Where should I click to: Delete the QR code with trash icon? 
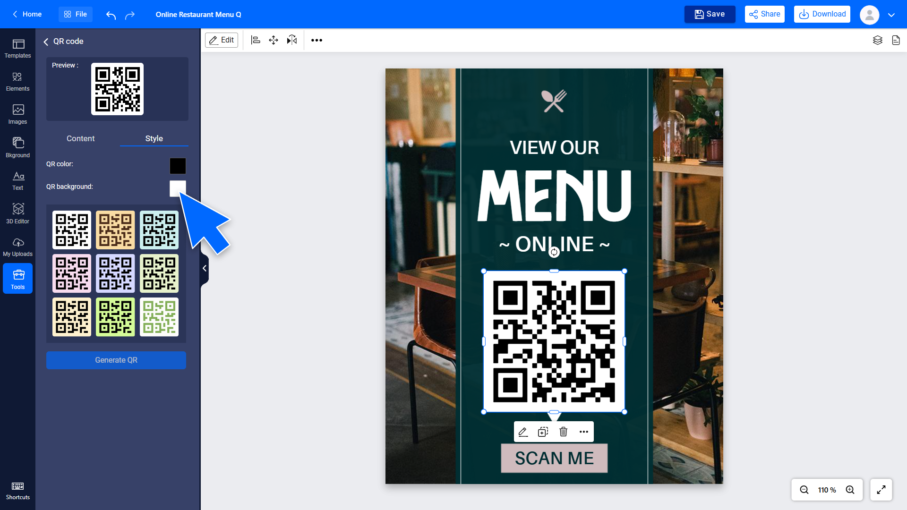(x=563, y=432)
